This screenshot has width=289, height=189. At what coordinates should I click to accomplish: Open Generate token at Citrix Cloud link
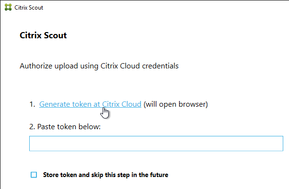coord(90,104)
